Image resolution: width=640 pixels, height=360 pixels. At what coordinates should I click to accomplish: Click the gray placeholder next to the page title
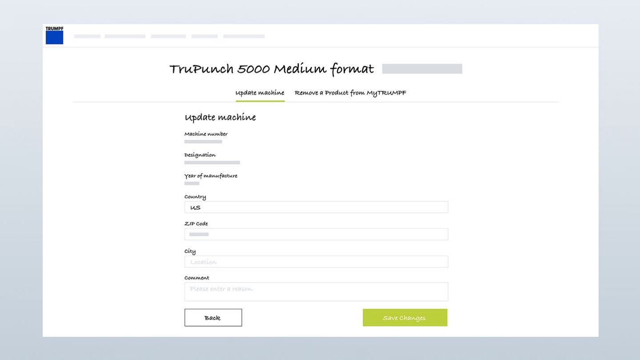coord(422,69)
